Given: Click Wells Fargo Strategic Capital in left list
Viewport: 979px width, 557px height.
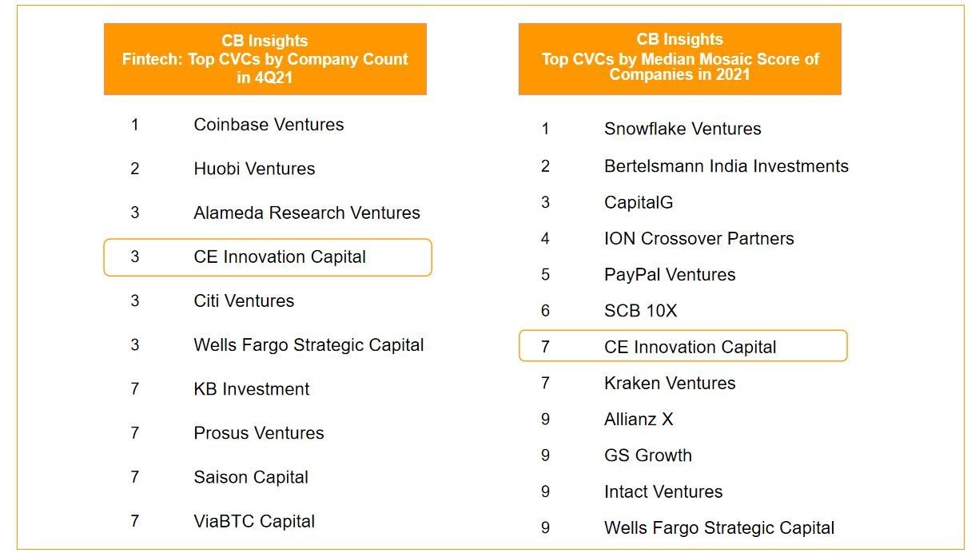Looking at the screenshot, I should pos(308,345).
